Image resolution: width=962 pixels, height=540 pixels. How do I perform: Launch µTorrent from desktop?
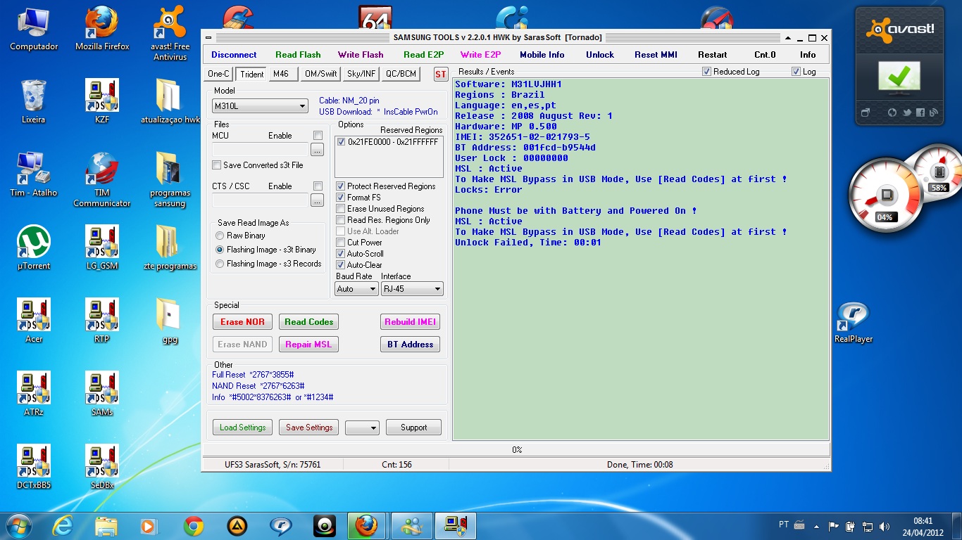click(34, 248)
